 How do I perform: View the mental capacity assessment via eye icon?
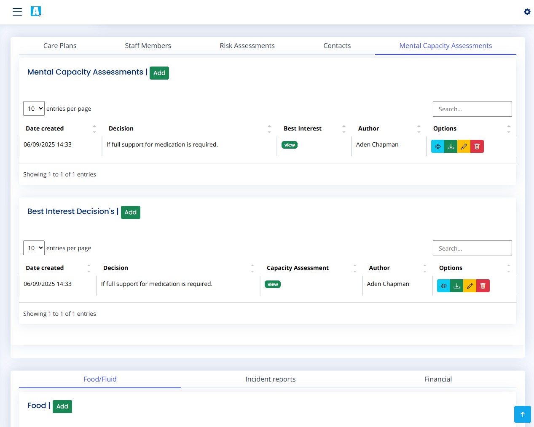point(437,147)
